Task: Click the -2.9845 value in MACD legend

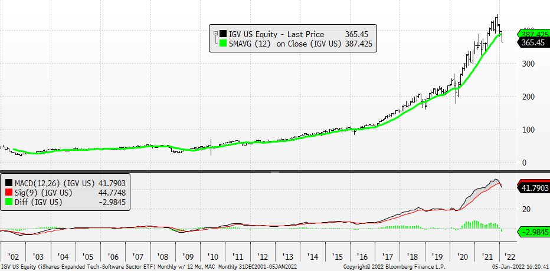Action: click(111, 202)
